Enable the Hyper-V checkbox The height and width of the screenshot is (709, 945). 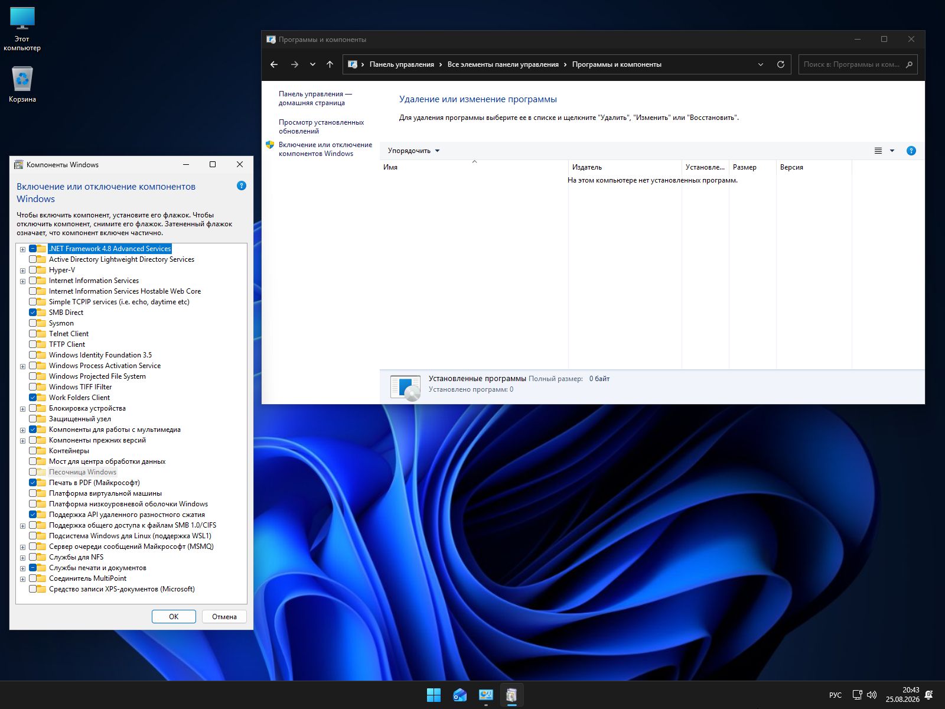coord(33,270)
